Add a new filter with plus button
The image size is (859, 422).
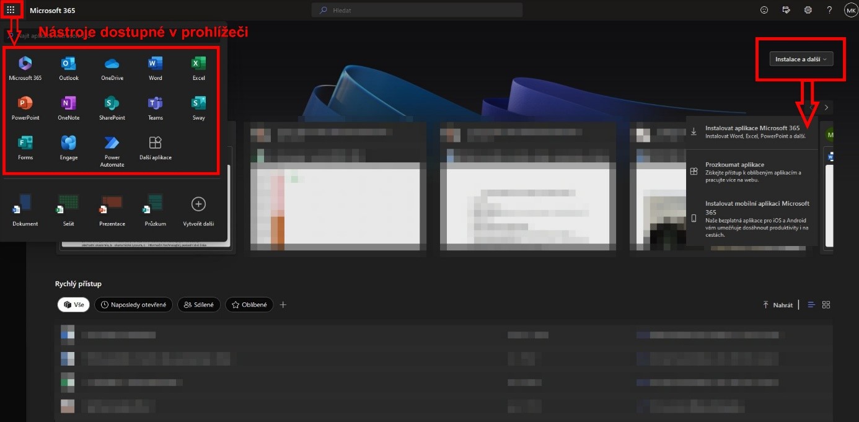(283, 305)
